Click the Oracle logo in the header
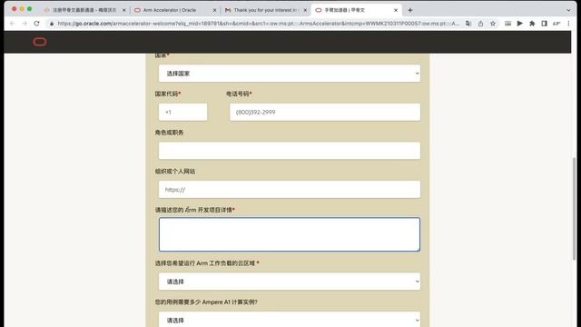 (x=40, y=42)
